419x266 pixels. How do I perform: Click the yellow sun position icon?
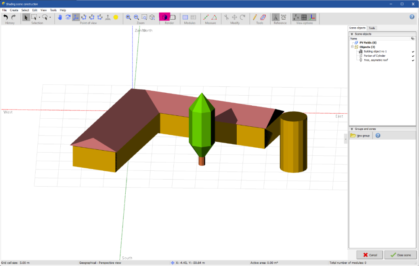click(116, 17)
